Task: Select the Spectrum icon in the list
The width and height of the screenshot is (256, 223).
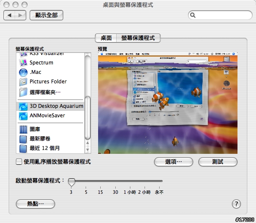Action: point(23,63)
